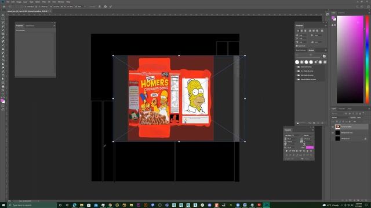This screenshot has height=208, width=371.
Task: Select the Rectangle shape tool
Action: pyautogui.click(x=3, y=83)
